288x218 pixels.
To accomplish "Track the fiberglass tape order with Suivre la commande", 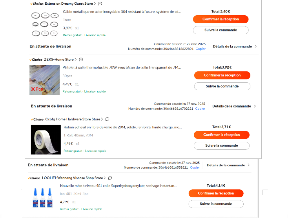I will click(222, 146).
